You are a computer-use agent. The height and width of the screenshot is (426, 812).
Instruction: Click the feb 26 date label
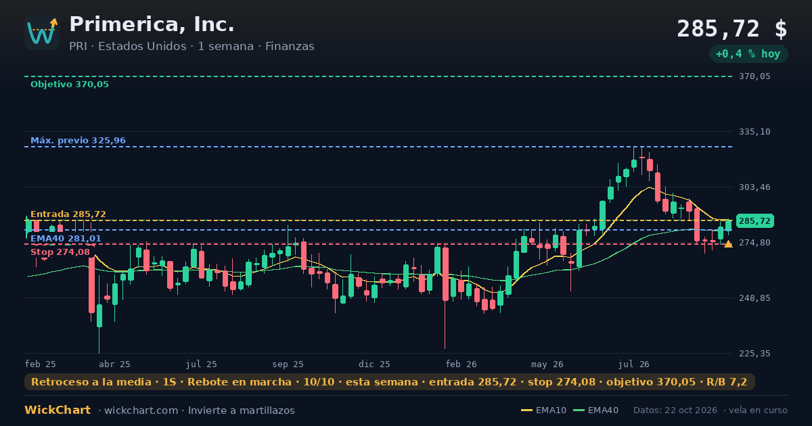coord(461,364)
